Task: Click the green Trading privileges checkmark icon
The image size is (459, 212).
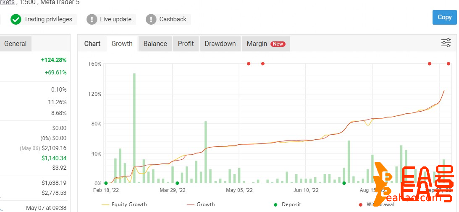Action: pyautogui.click(x=16, y=19)
